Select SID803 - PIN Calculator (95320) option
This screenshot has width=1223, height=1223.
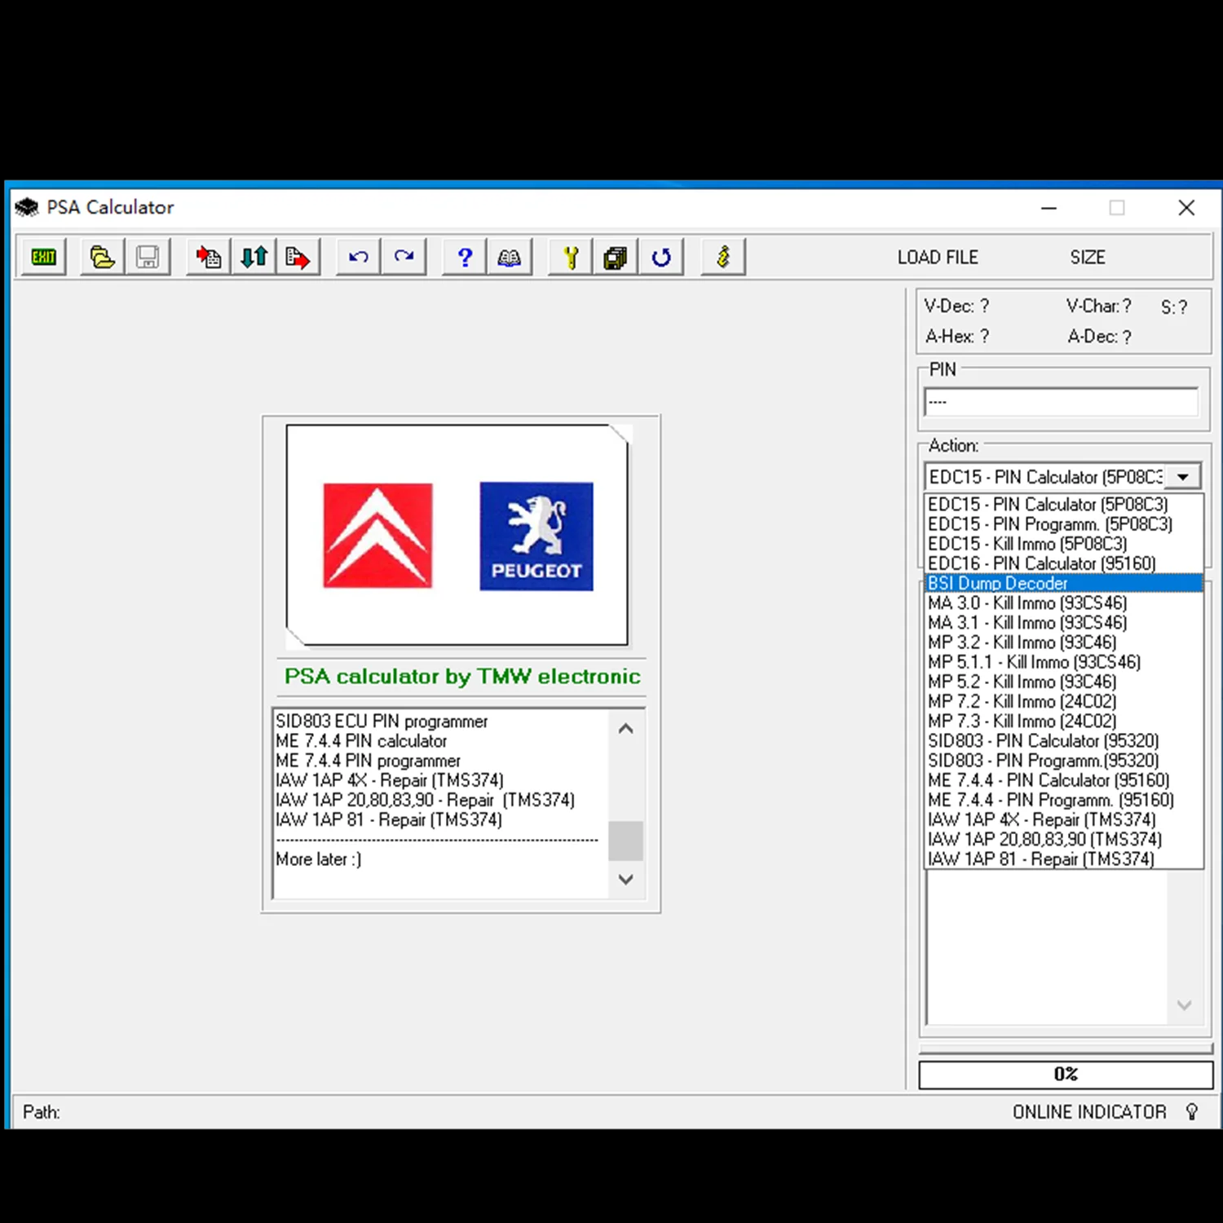(1064, 740)
